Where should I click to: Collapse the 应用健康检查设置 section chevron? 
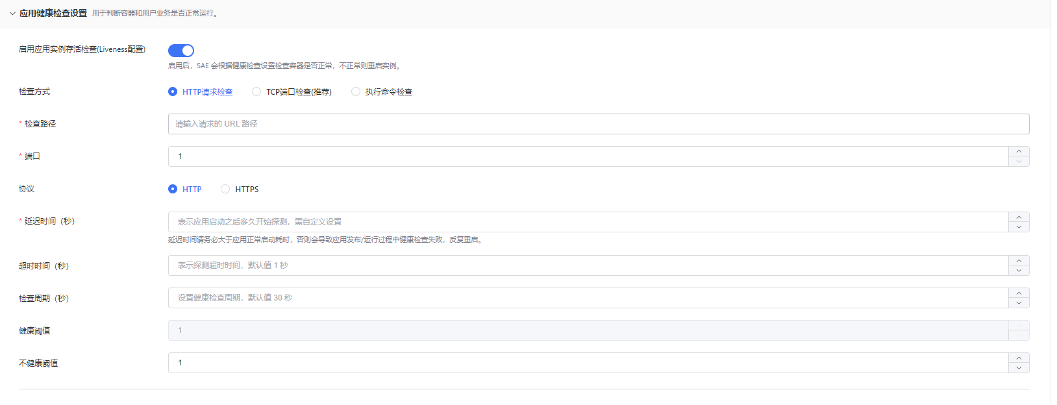[x=12, y=14]
